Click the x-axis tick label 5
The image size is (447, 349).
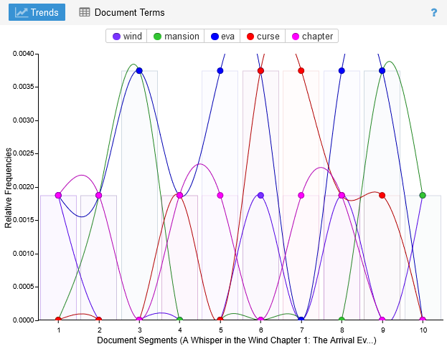click(220, 330)
